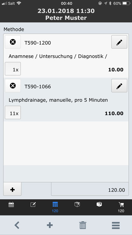The image size is (132, 235).
Task: Open the notes edit tab
Action: click(33, 205)
